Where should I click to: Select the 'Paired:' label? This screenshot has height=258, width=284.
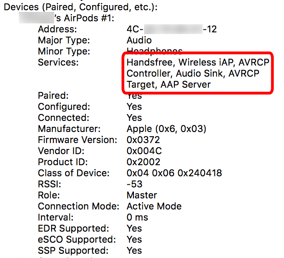click(53, 95)
